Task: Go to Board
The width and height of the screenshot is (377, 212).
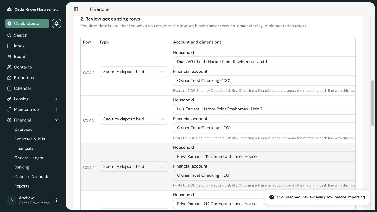Action: click(33, 57)
